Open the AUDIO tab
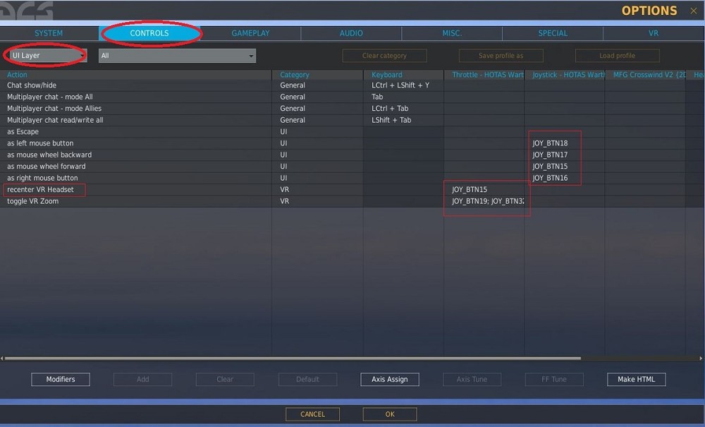 351,33
